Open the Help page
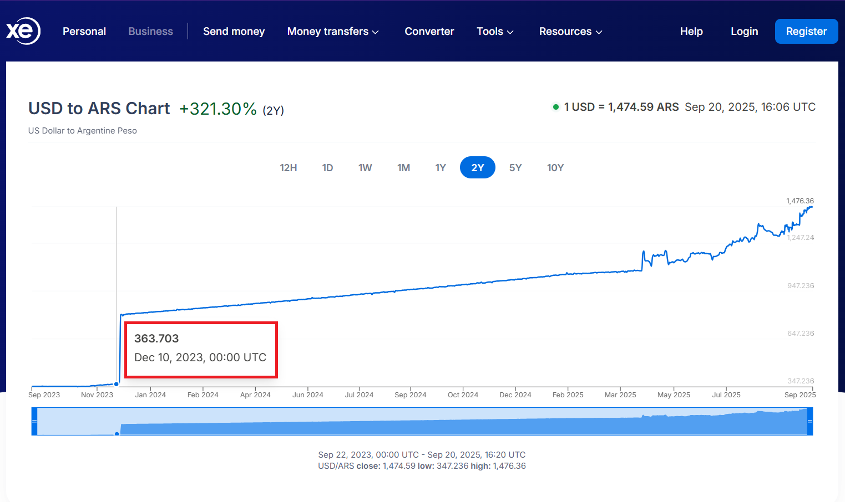The height and width of the screenshot is (502, 845). (x=691, y=32)
